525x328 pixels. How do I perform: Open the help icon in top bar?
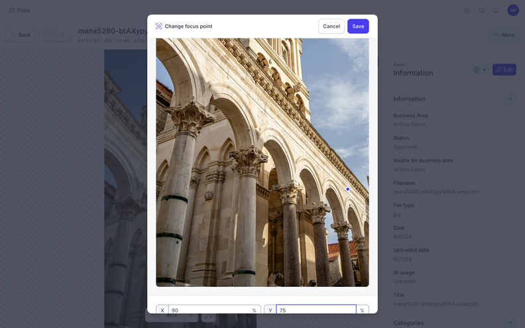click(x=466, y=11)
